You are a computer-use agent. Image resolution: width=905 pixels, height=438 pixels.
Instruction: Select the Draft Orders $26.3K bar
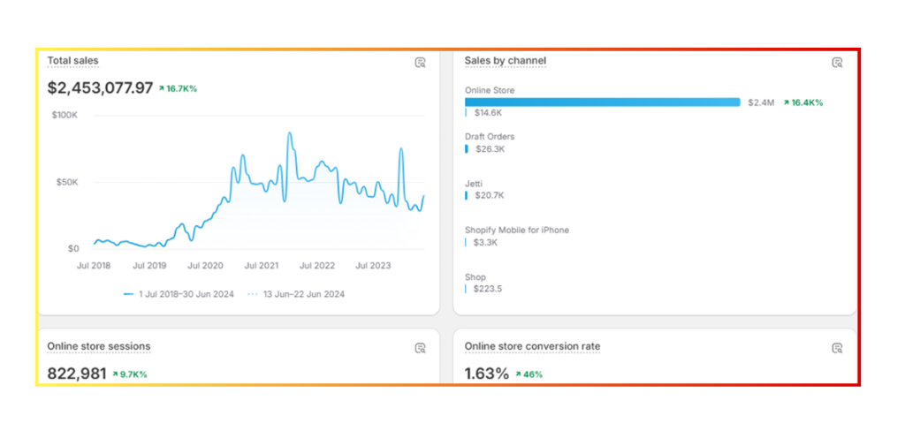pyautogui.click(x=467, y=149)
